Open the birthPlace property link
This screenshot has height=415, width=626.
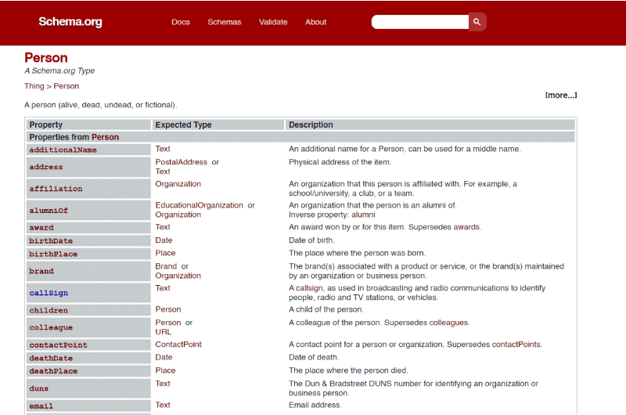tap(53, 254)
